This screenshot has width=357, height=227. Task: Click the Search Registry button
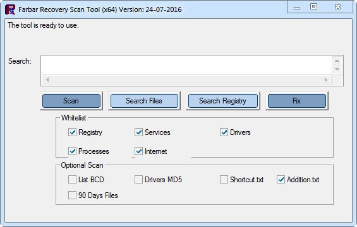(222, 101)
